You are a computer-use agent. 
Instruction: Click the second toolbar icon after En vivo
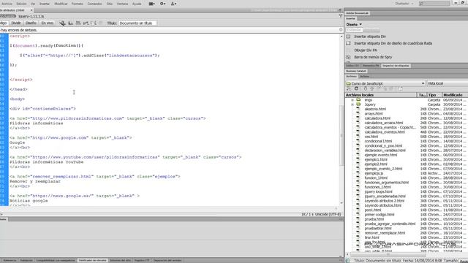coord(71,23)
